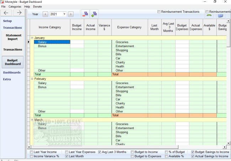Open the Year 2021 dropdown
Image resolution: width=231 pixels, height=161 pixels.
pos(64,14)
